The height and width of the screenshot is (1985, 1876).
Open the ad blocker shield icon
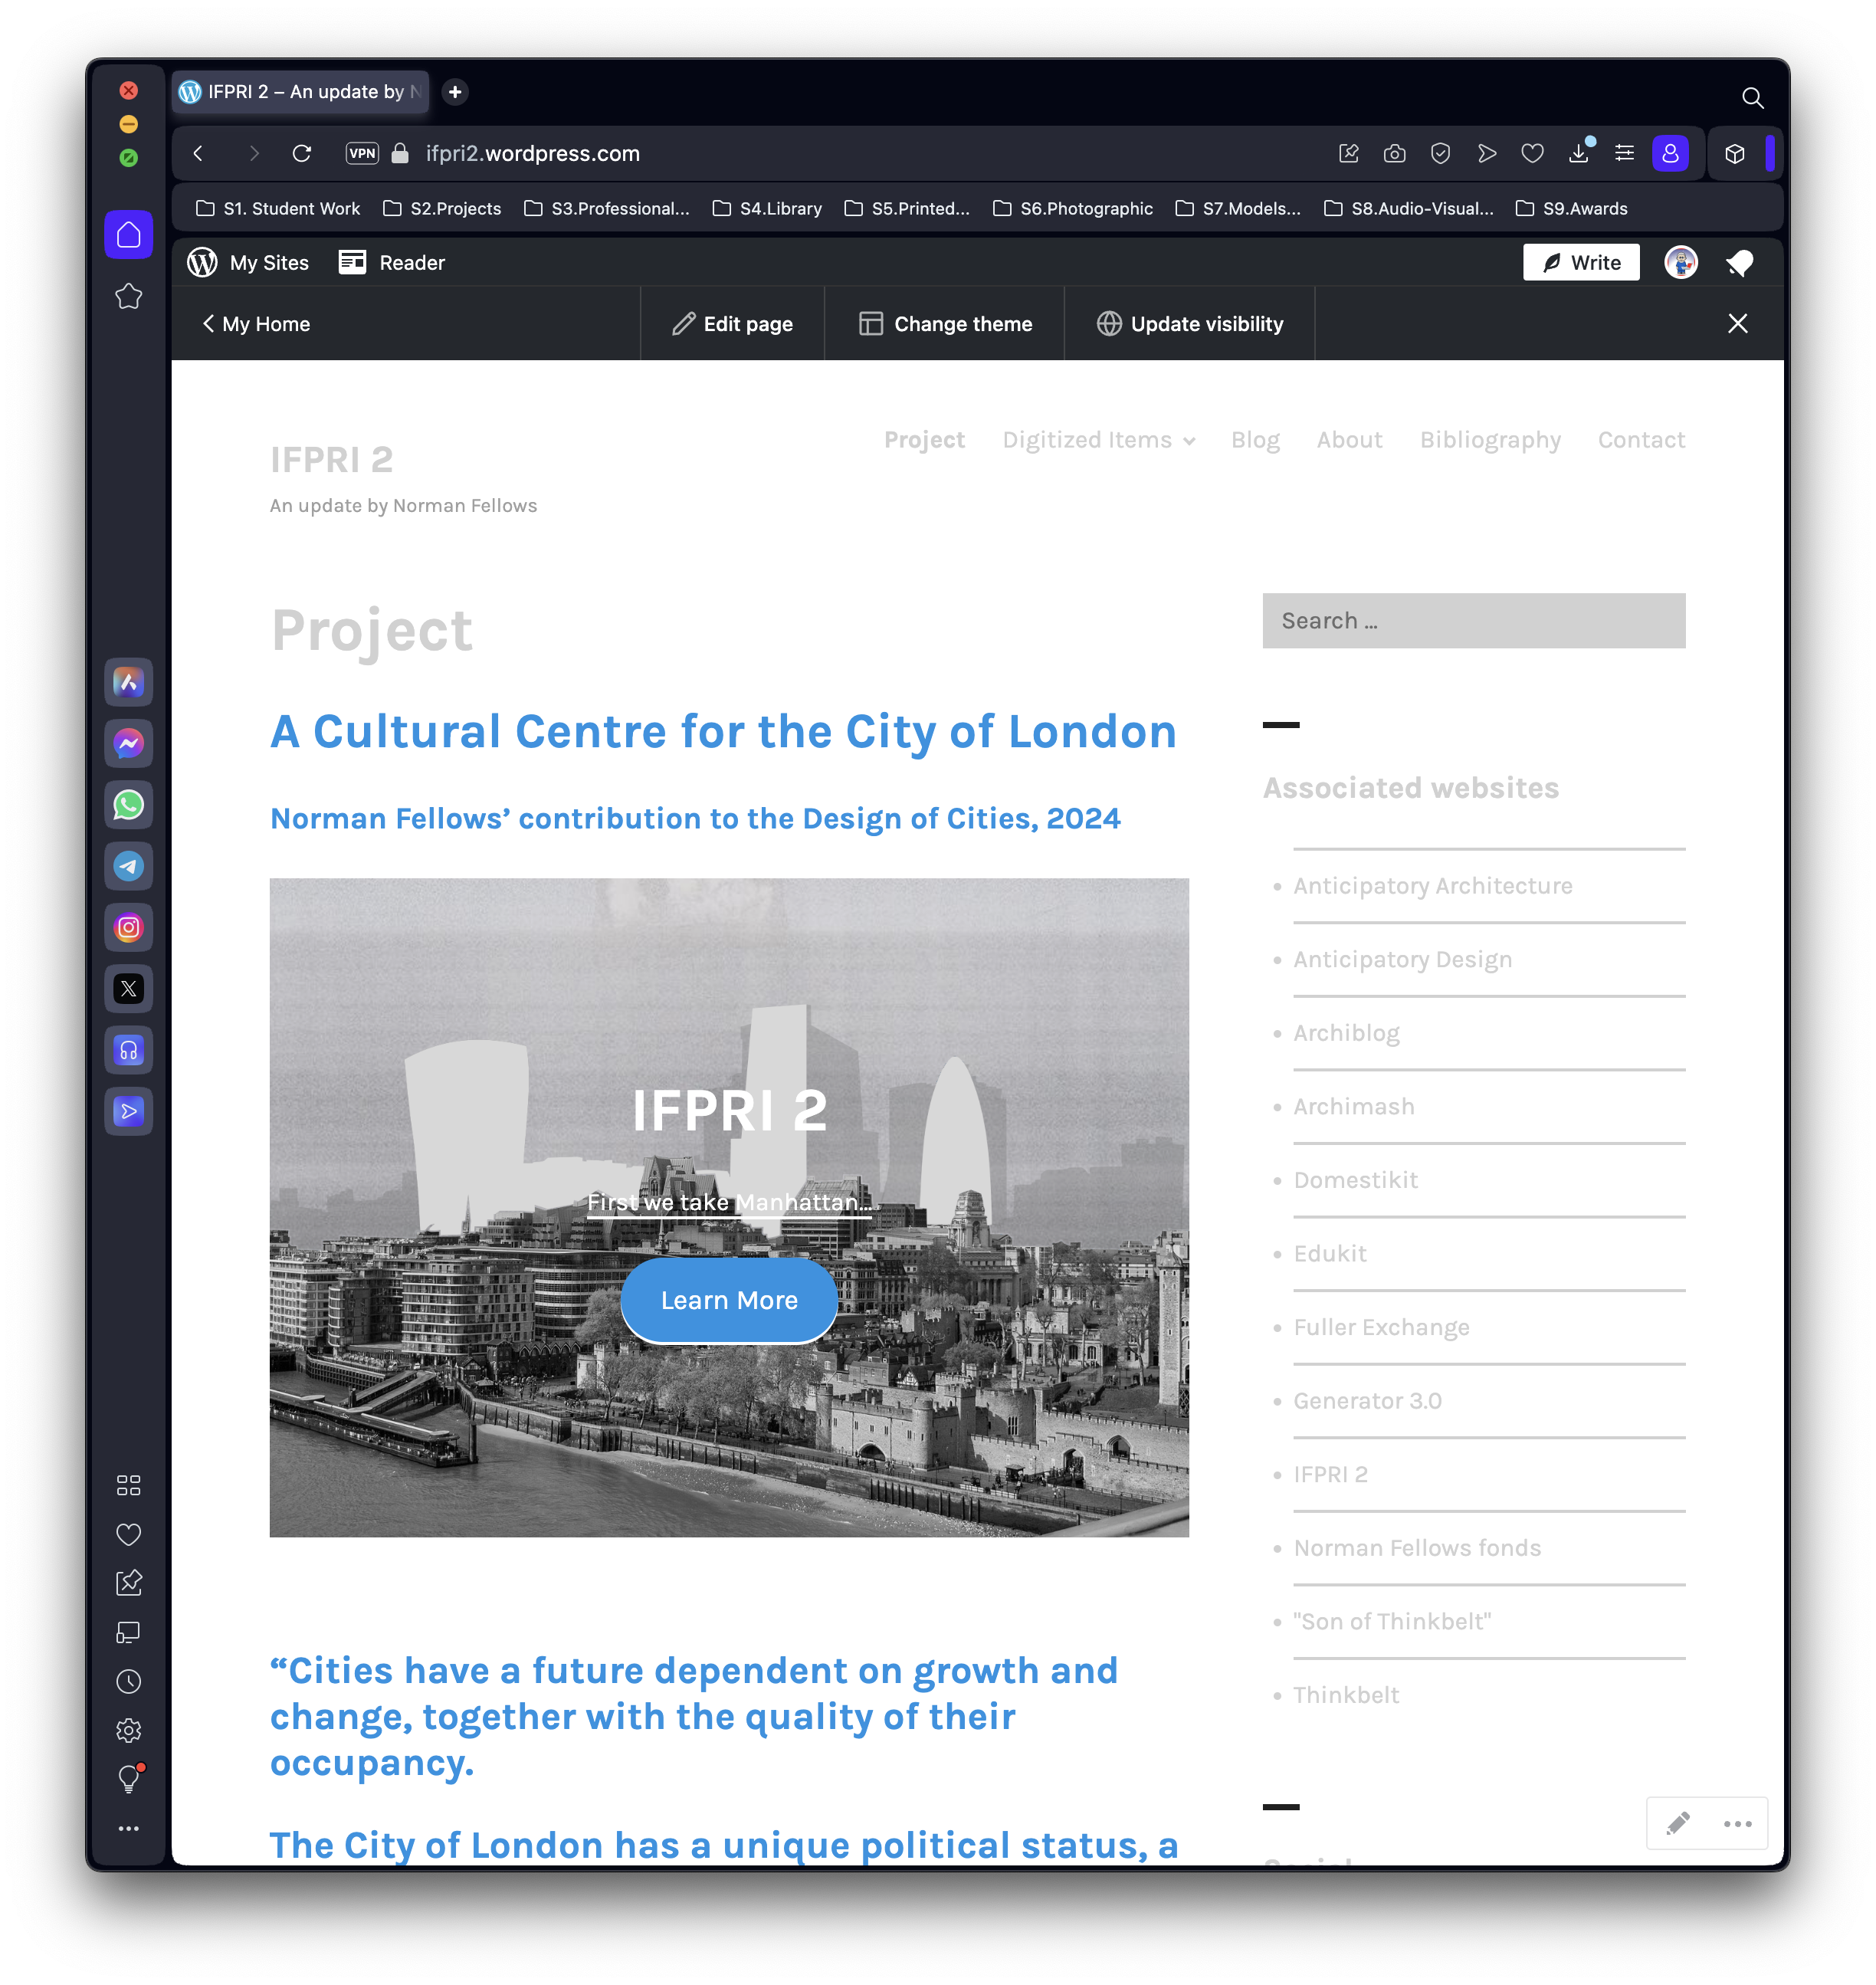point(1440,153)
